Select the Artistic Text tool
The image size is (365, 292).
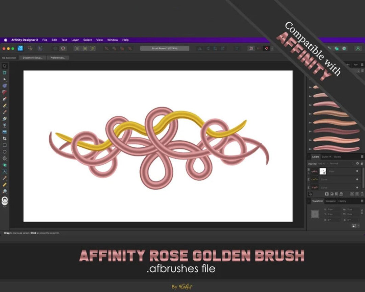coord(4,172)
